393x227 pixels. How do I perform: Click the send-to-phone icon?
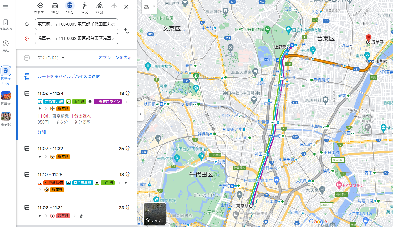(27, 77)
